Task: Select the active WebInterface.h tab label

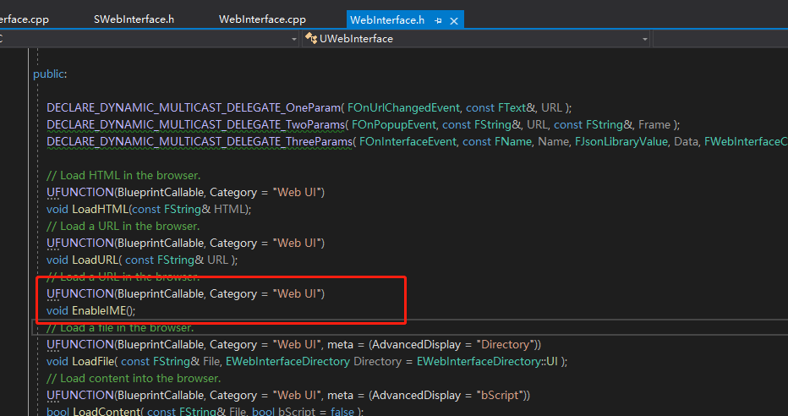Action: point(386,19)
